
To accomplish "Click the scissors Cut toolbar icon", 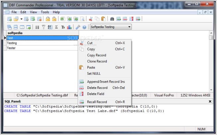I will (x=91, y=19).
